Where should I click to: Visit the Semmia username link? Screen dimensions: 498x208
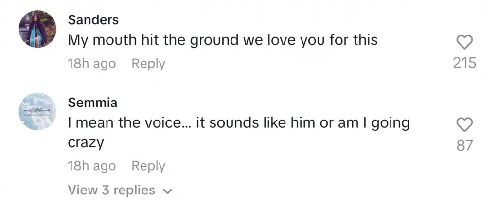point(92,103)
